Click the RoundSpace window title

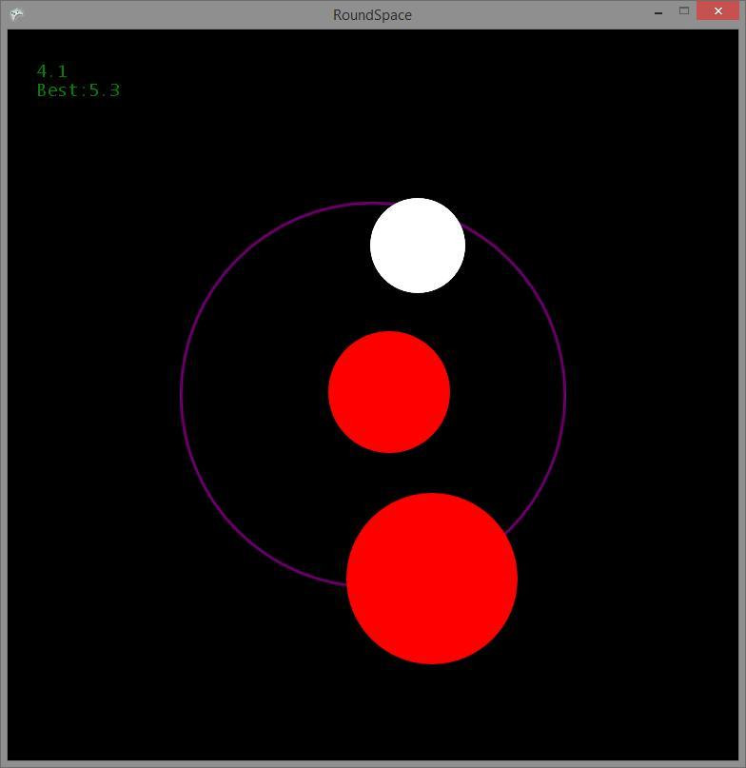372,15
